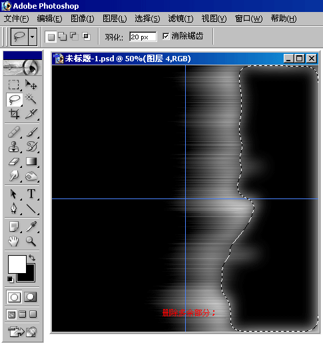Choose the Type tool

pyautogui.click(x=31, y=194)
